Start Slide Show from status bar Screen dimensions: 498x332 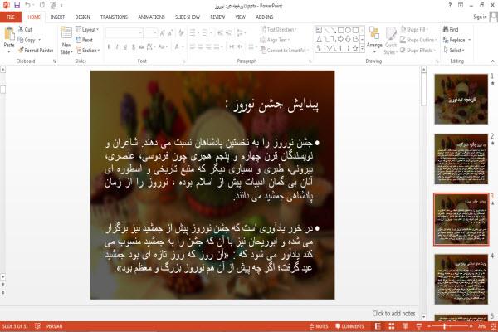(419, 326)
